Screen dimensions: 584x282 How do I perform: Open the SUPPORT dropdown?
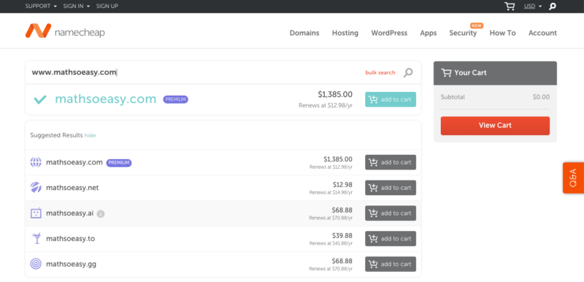pyautogui.click(x=41, y=7)
